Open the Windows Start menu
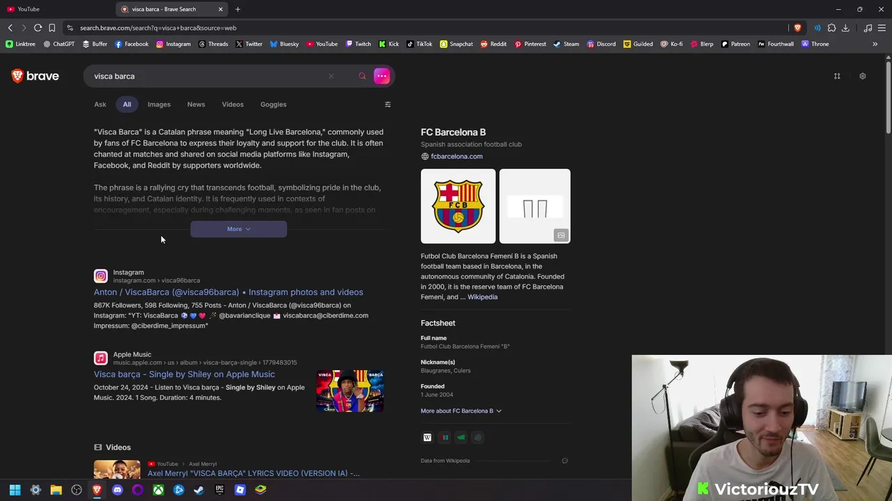Screen dimensions: 892x501 click(15, 490)
